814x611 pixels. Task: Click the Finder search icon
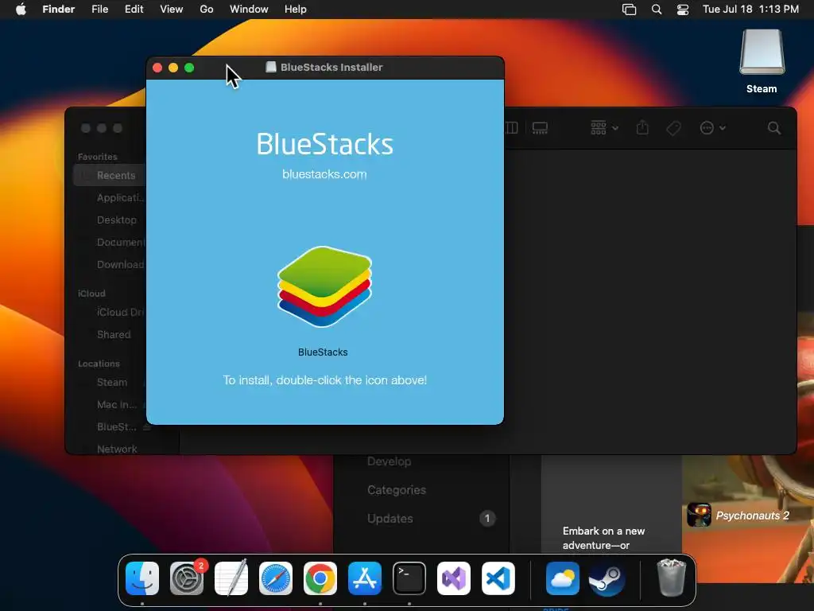click(774, 128)
